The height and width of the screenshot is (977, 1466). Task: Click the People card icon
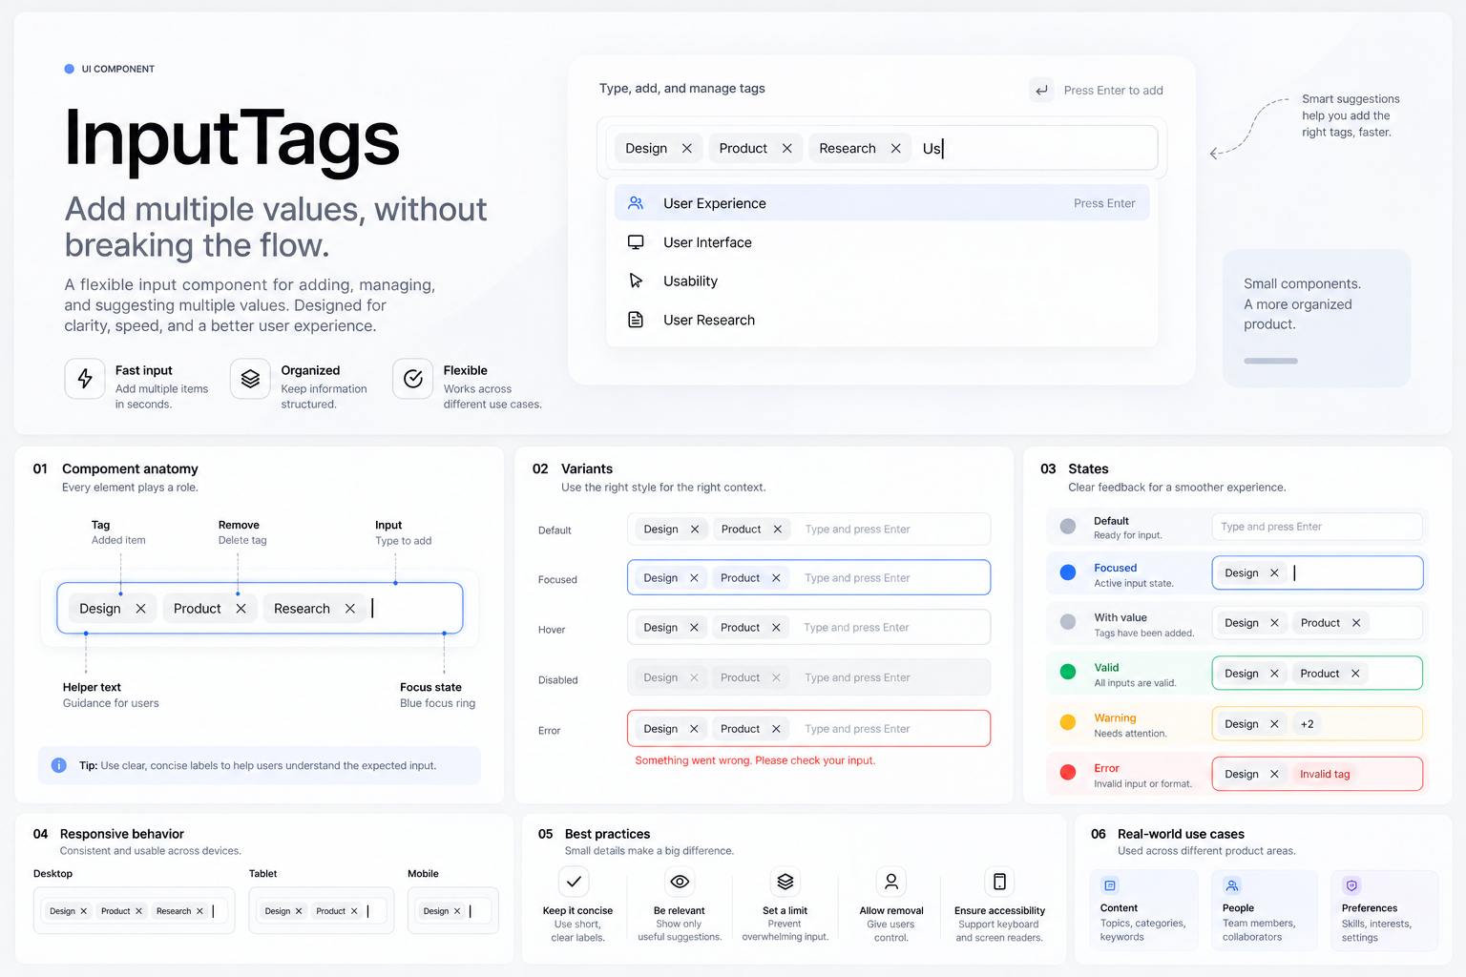[x=1232, y=885]
